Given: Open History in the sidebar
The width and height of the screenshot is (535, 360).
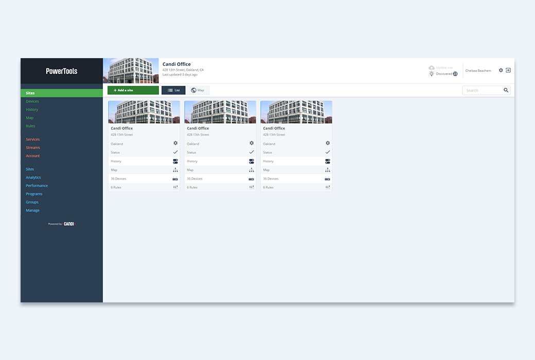Looking at the screenshot, I should (32, 110).
